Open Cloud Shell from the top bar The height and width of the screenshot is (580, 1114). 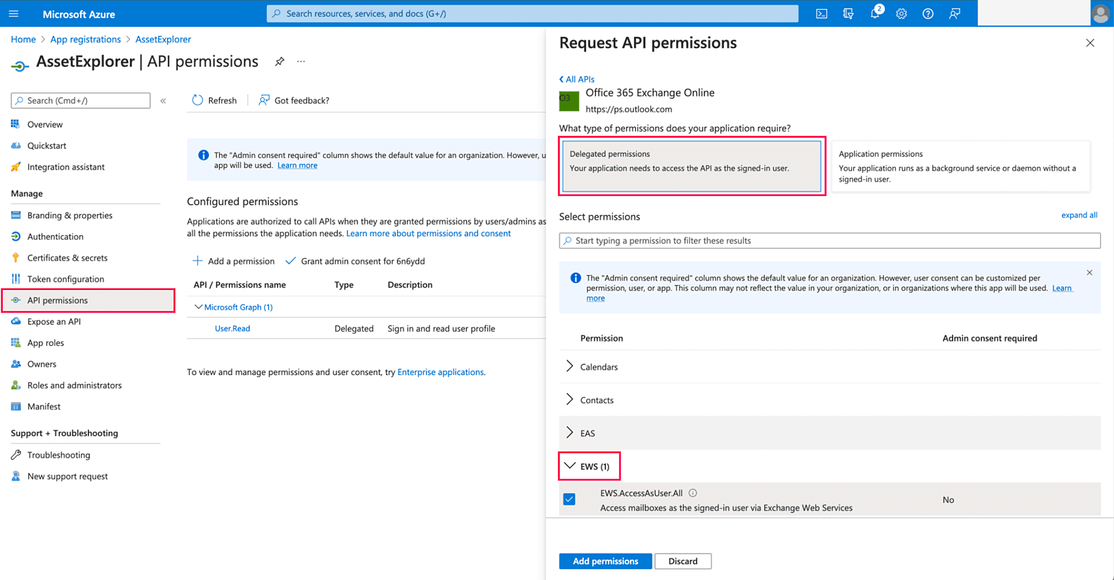pos(822,14)
